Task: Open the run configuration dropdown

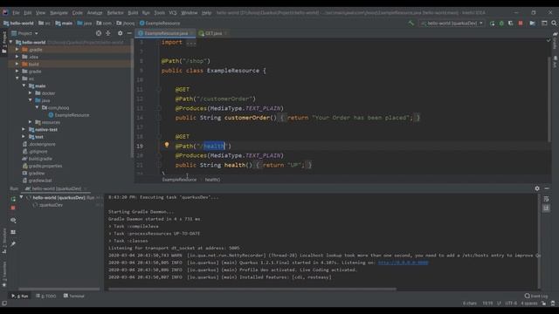Action: coord(452,24)
